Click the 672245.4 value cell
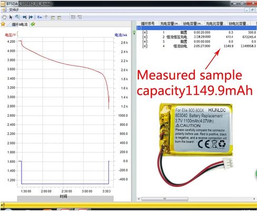 [x=249, y=37]
